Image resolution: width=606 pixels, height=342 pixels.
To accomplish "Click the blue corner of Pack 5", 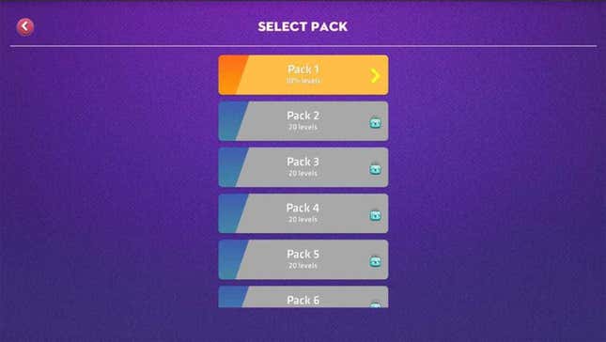I will click(x=231, y=259).
